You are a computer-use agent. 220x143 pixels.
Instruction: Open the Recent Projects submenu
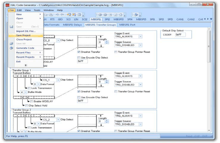pyautogui.click(x=26, y=57)
